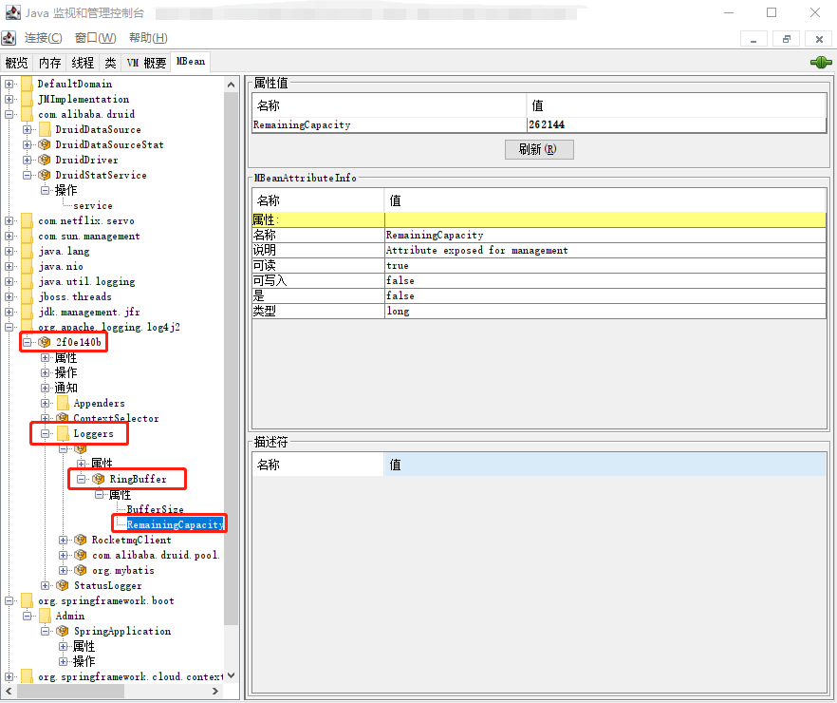Click the 类型 value 'long' cell
The width and height of the screenshot is (837, 703).
pos(605,311)
